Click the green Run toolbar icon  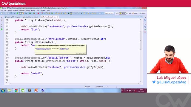(x=30, y=13)
